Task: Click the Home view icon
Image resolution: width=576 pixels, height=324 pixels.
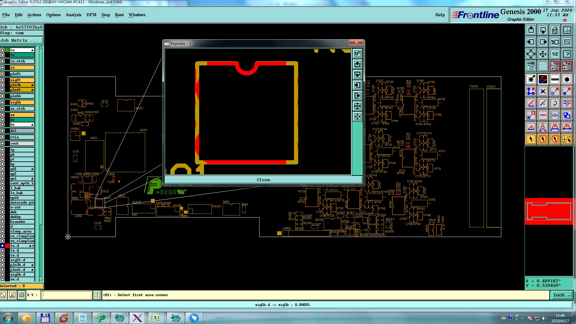Action: (x=555, y=30)
